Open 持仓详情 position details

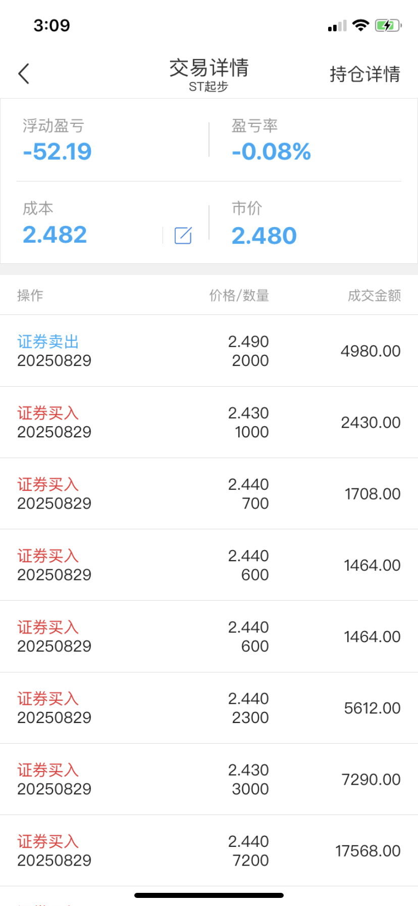[365, 74]
